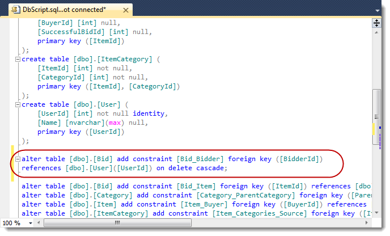Click ([BidderId]) in foreign key clause
The width and height of the screenshot is (390, 236).
pyautogui.click(x=299, y=159)
